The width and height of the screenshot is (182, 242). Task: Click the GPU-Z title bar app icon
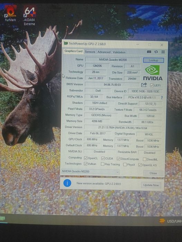tap(66, 43)
